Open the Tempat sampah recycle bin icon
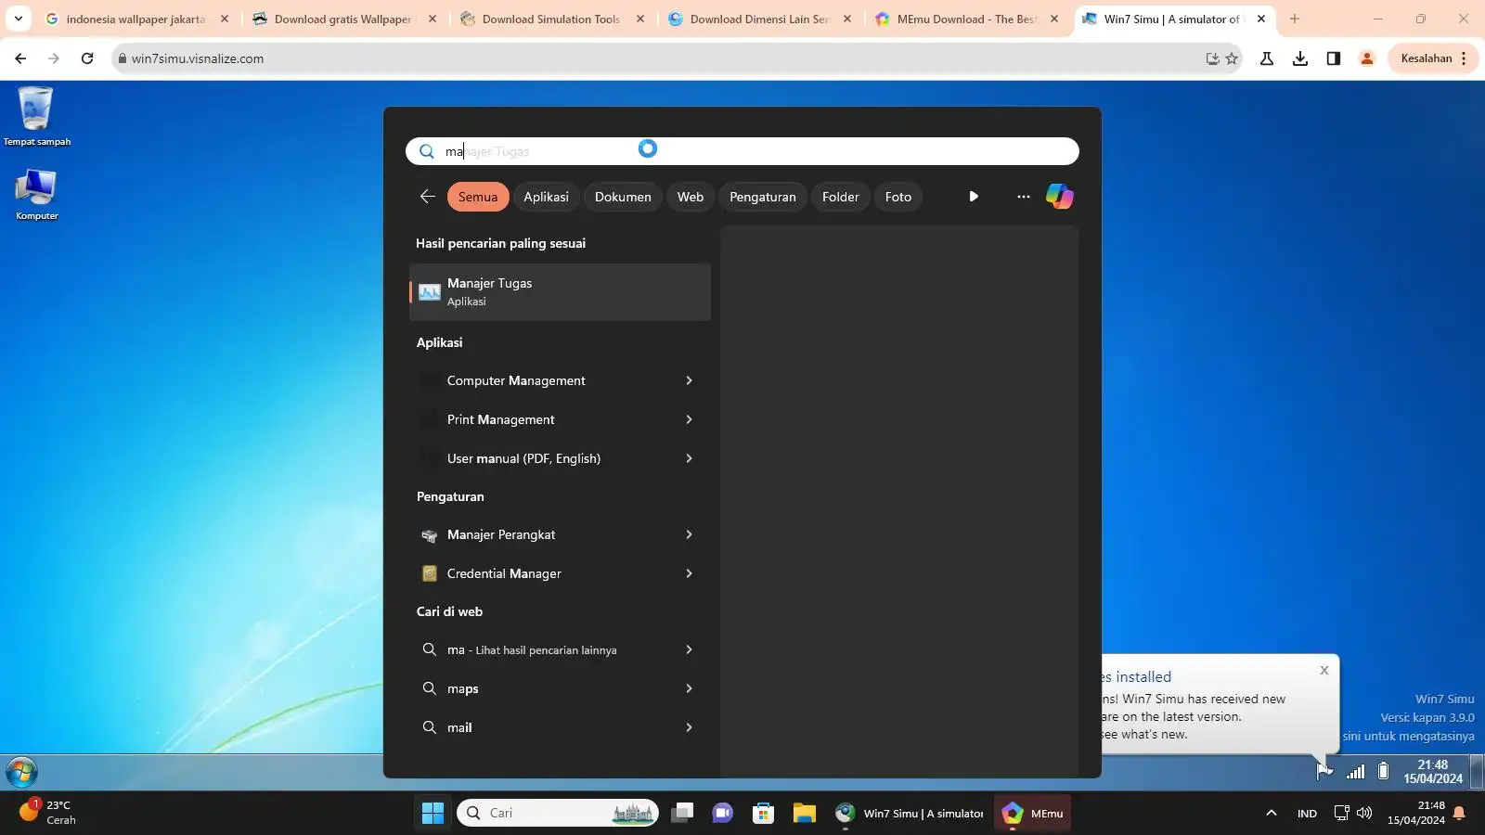This screenshot has height=835, width=1485. click(36, 116)
